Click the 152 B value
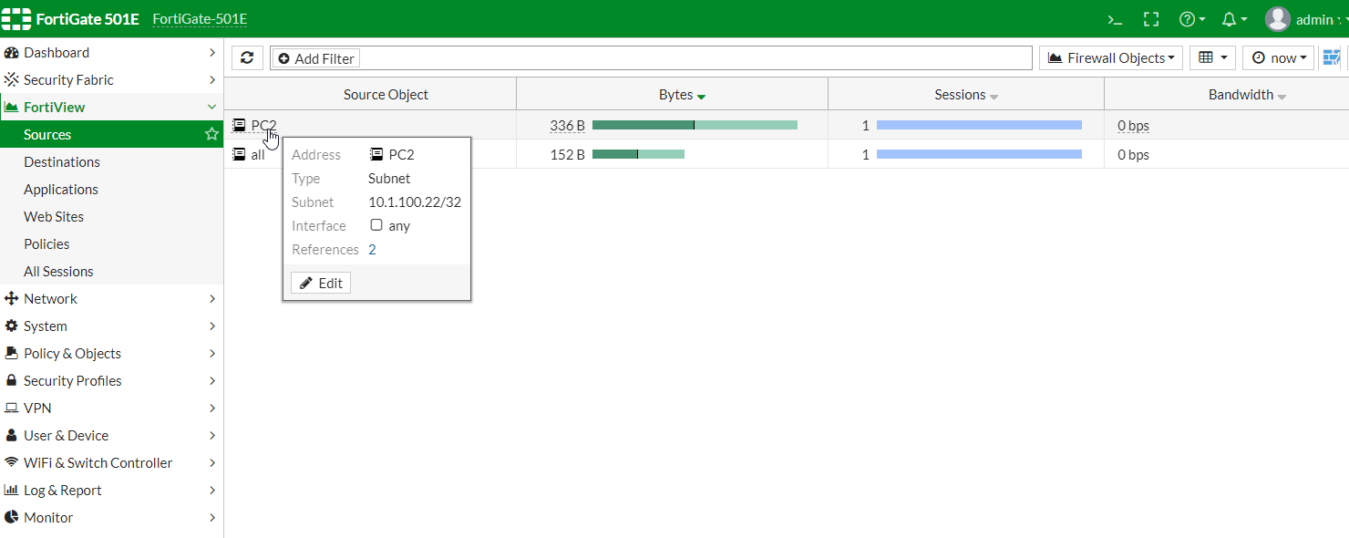The image size is (1349, 538). pos(567,155)
